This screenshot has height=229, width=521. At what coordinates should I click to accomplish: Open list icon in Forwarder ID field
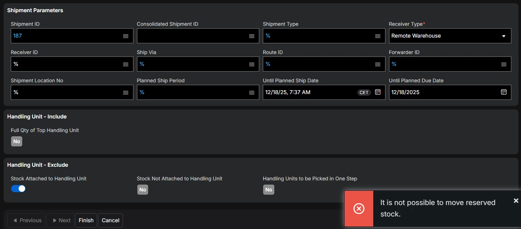(x=504, y=64)
